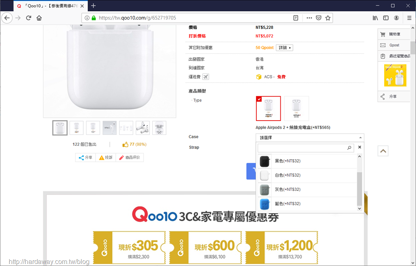This screenshot has height=266, width=416.
Task: Open the Firefox account icon
Action: [x=396, y=18]
